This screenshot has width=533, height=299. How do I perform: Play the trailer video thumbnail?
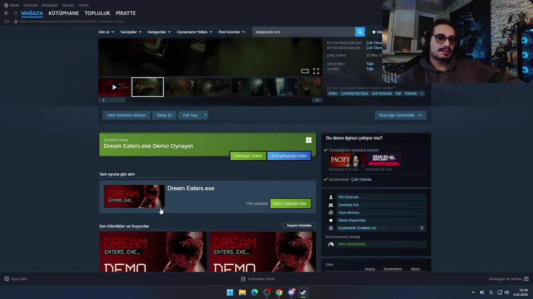(115, 87)
